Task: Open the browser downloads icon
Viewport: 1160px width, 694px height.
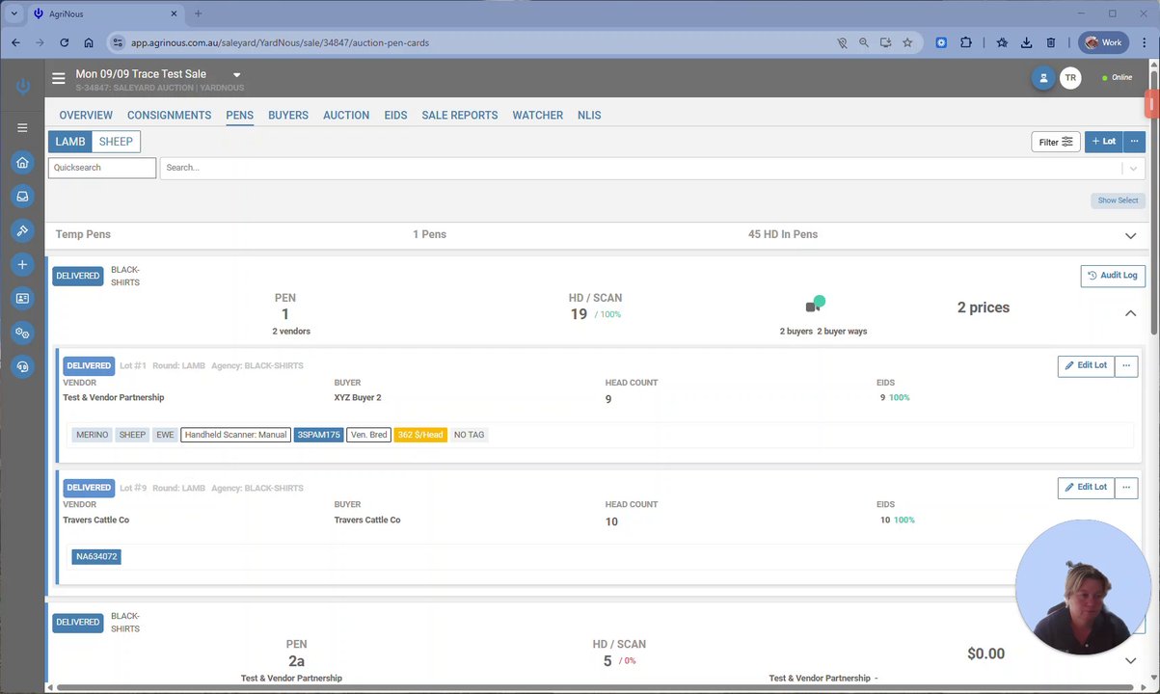Action: pyautogui.click(x=1026, y=42)
